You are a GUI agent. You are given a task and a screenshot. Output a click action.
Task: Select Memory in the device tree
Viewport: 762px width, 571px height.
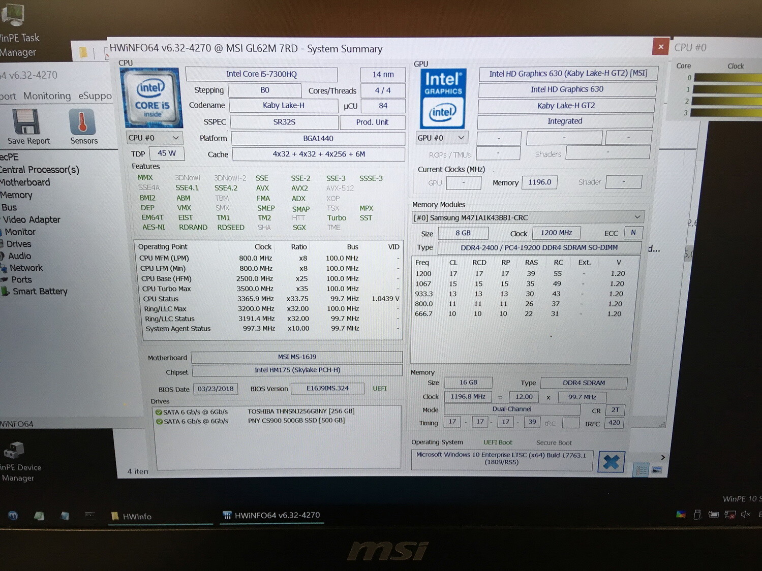(x=16, y=195)
